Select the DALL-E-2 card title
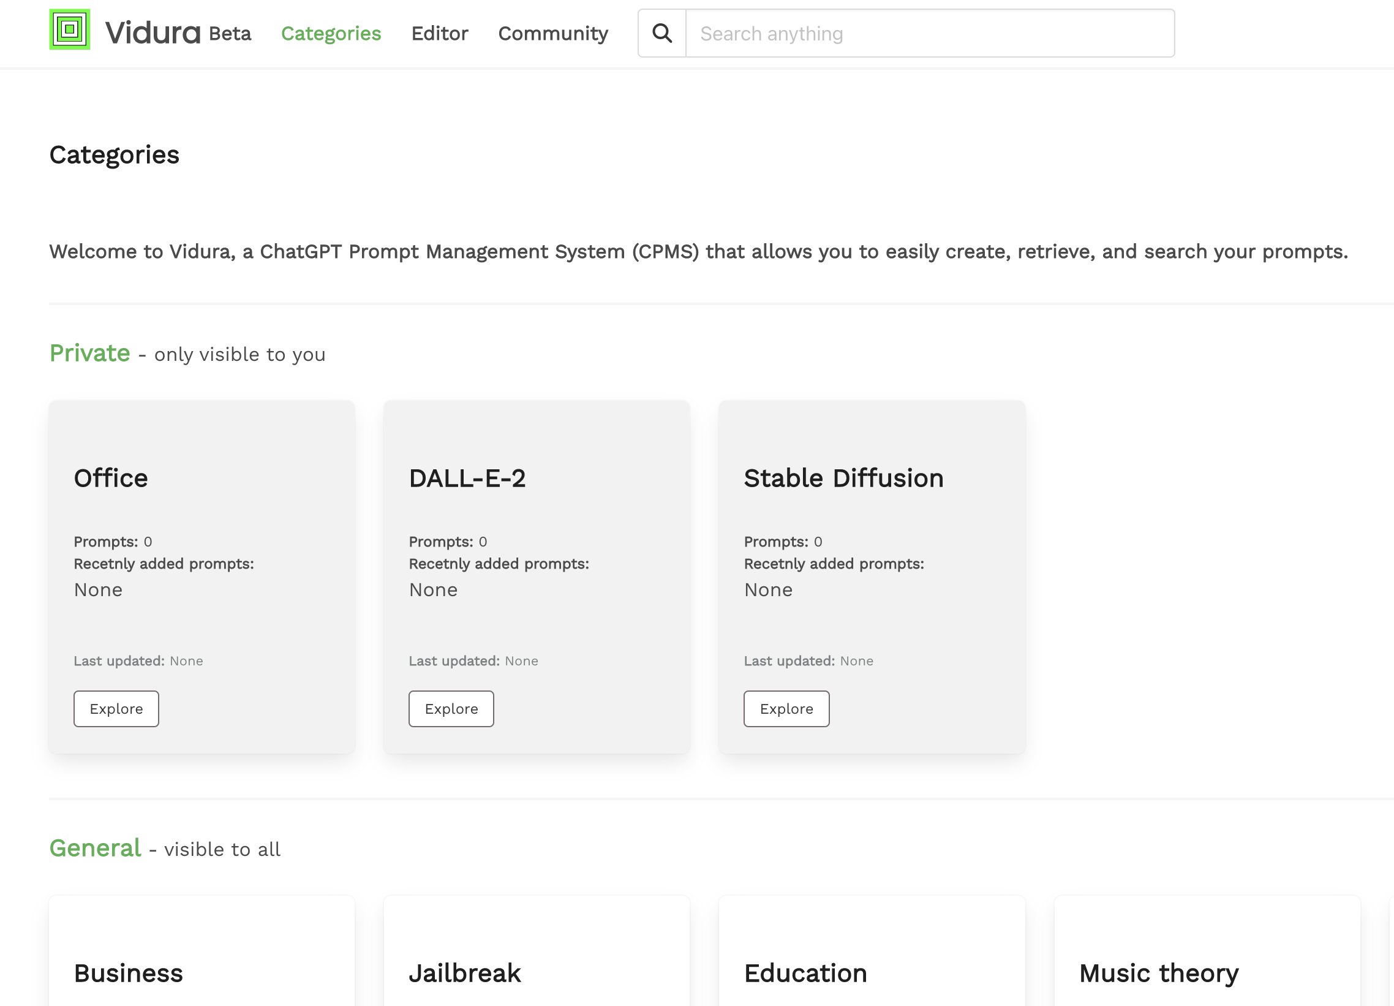 pos(467,478)
